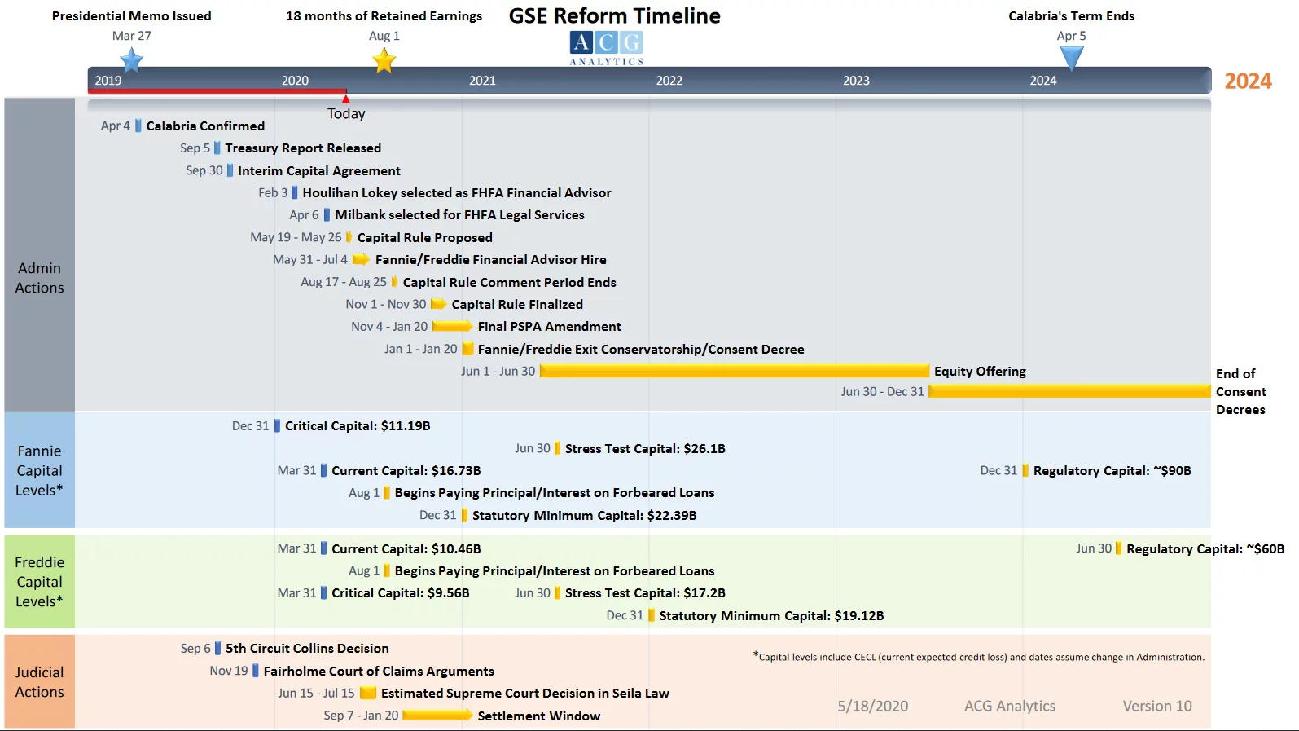Screen dimensions: 1299x731
Task: Click the Treasury Report Released event text
Action: point(302,148)
